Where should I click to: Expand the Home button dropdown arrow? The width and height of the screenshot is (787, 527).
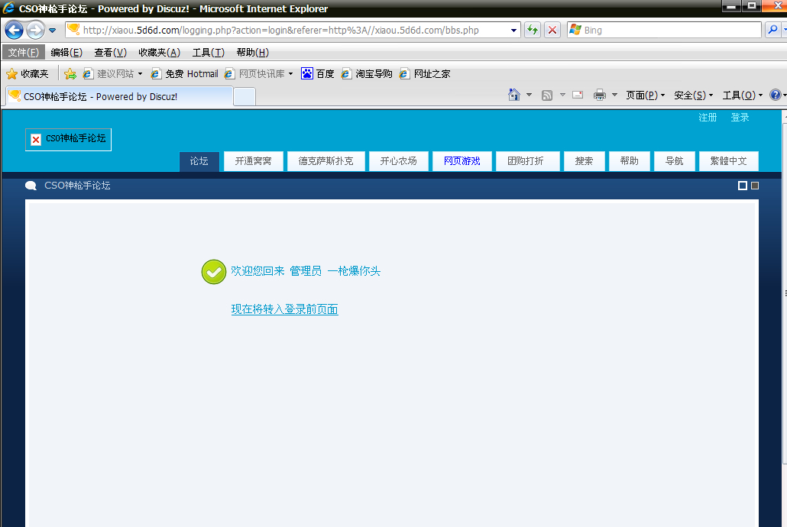[529, 95]
